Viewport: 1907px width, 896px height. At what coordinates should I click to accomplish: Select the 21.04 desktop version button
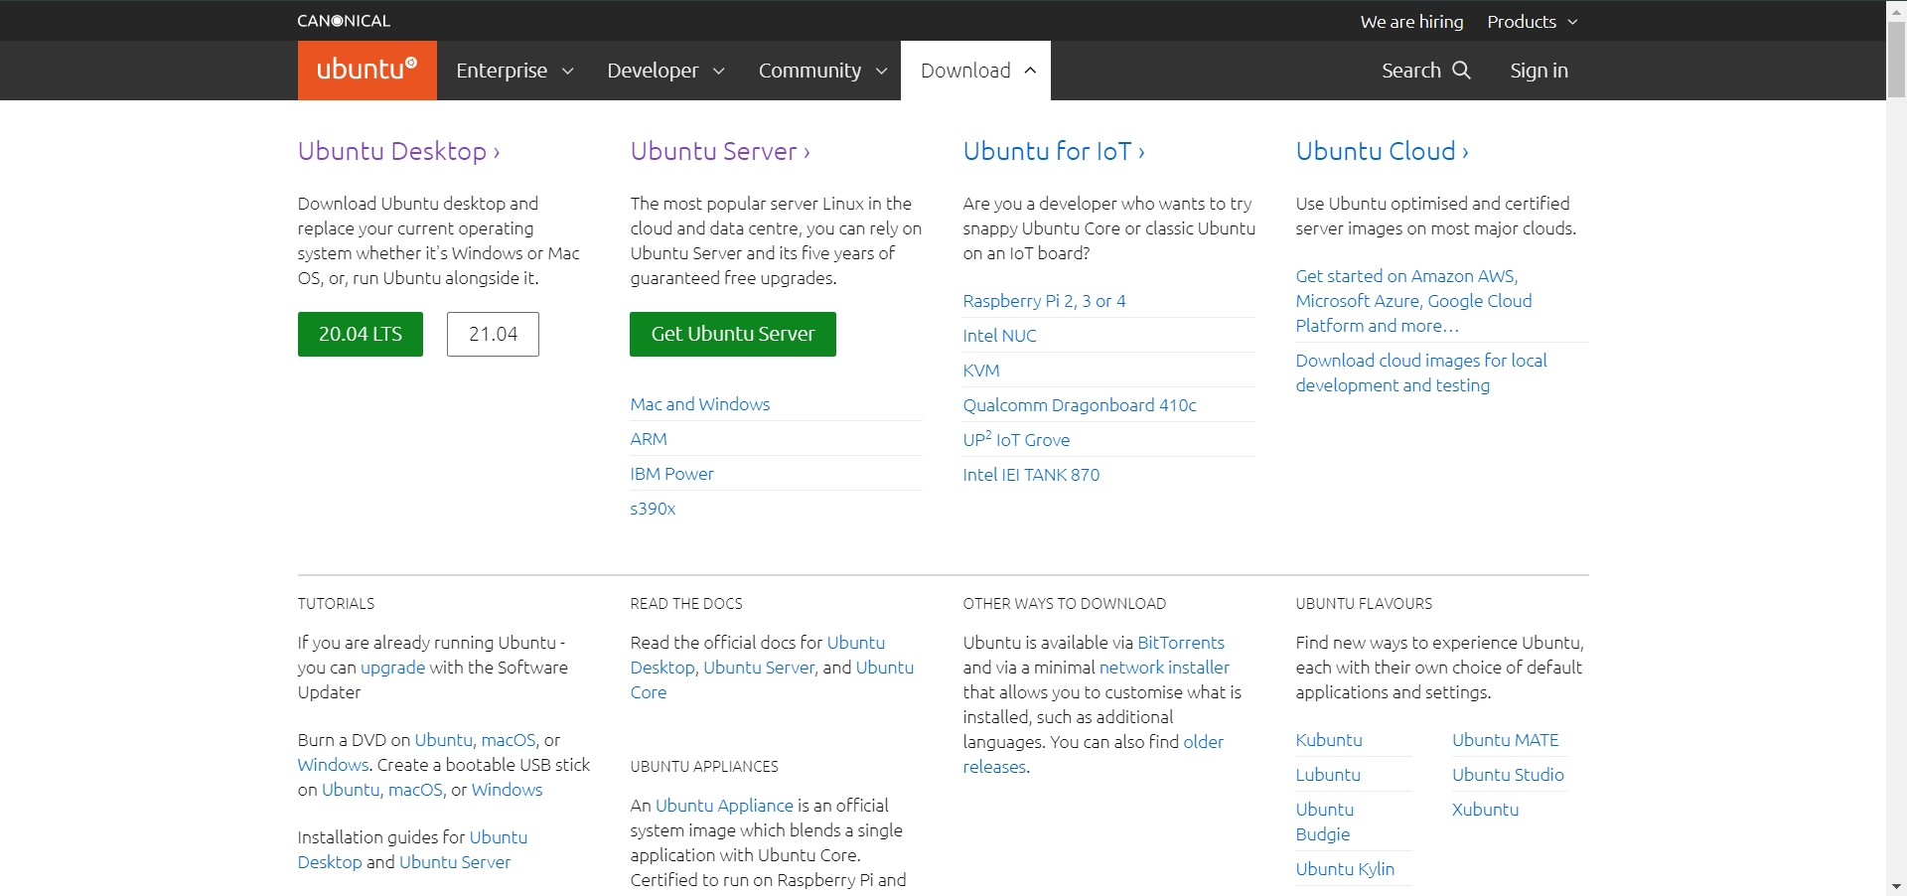tap(493, 335)
